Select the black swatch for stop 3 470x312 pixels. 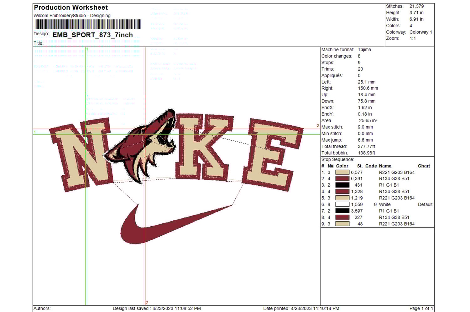tap(342, 185)
